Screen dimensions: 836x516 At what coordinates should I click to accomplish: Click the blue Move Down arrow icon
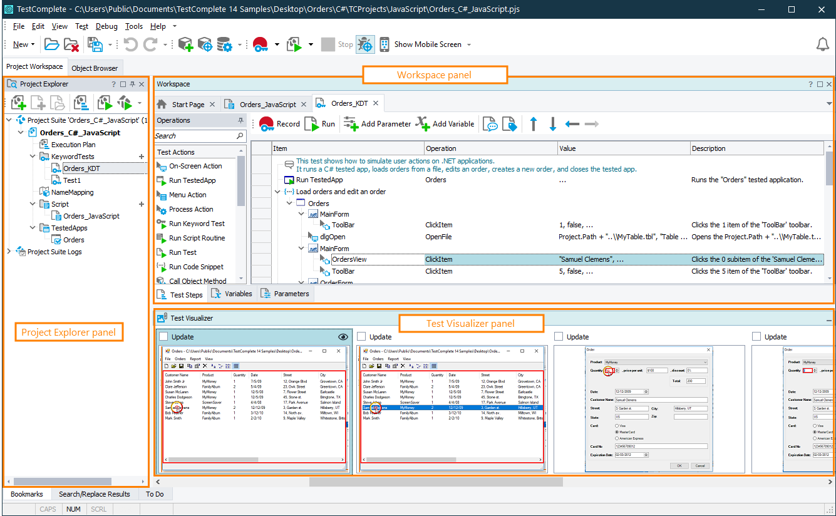point(552,124)
